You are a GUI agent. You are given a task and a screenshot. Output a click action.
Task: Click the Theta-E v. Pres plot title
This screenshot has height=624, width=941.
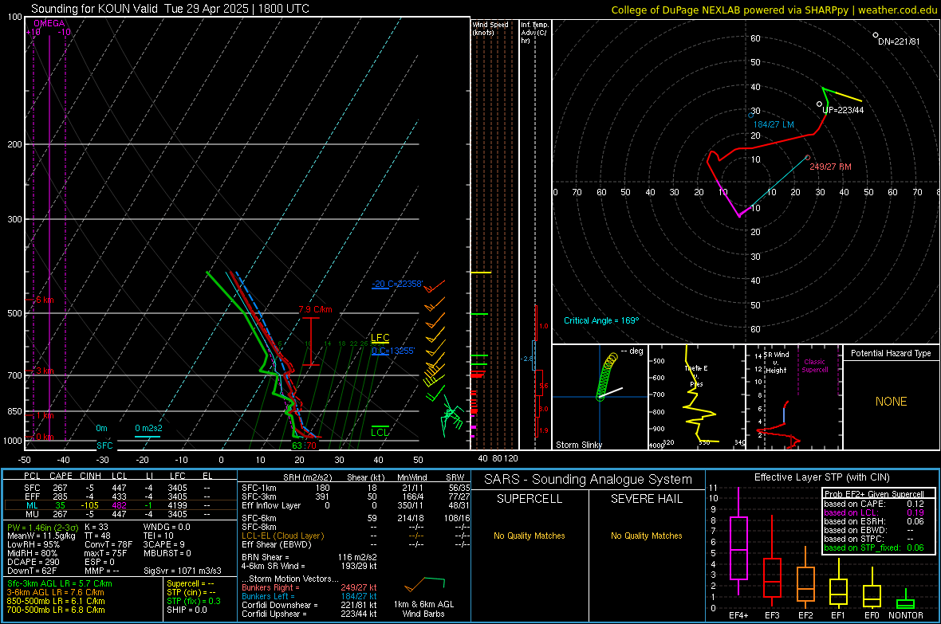(x=696, y=375)
